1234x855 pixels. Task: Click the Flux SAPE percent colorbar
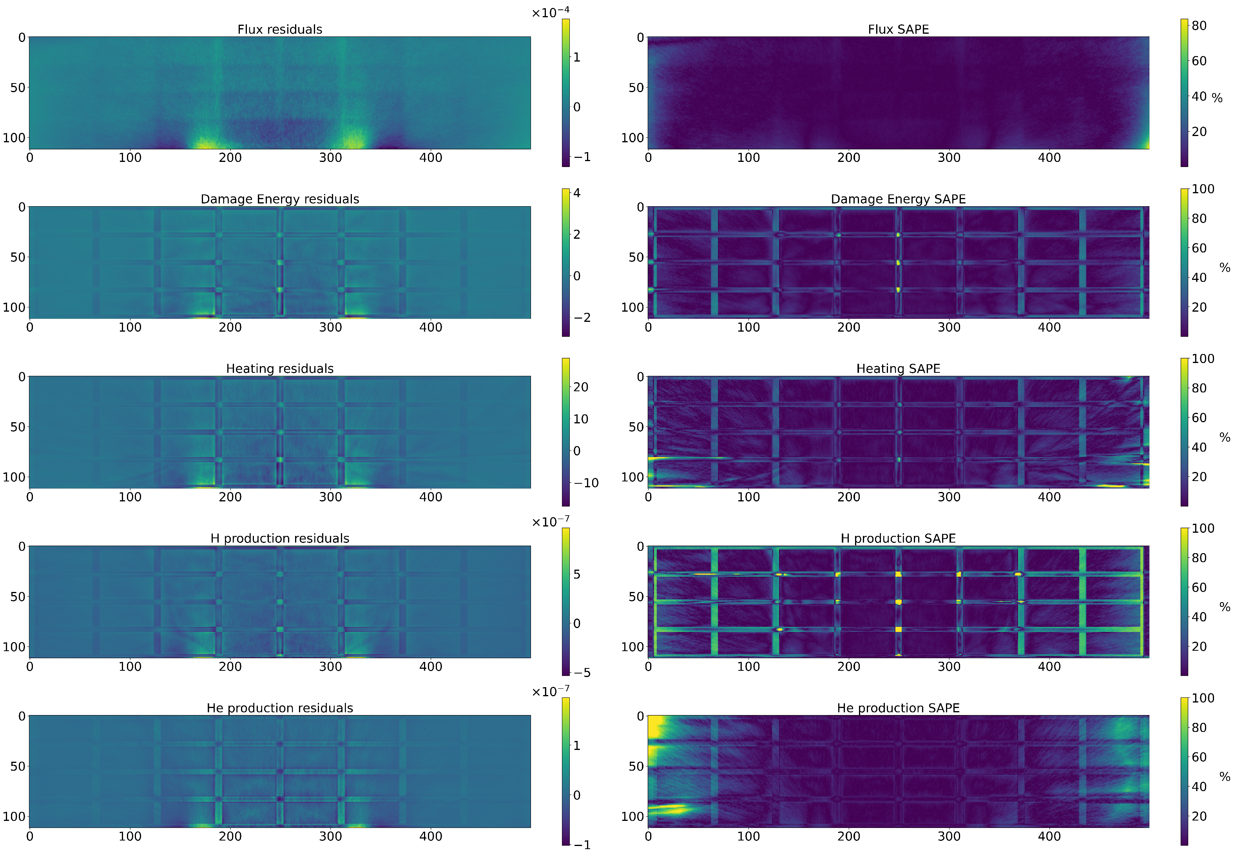pyautogui.click(x=1184, y=93)
